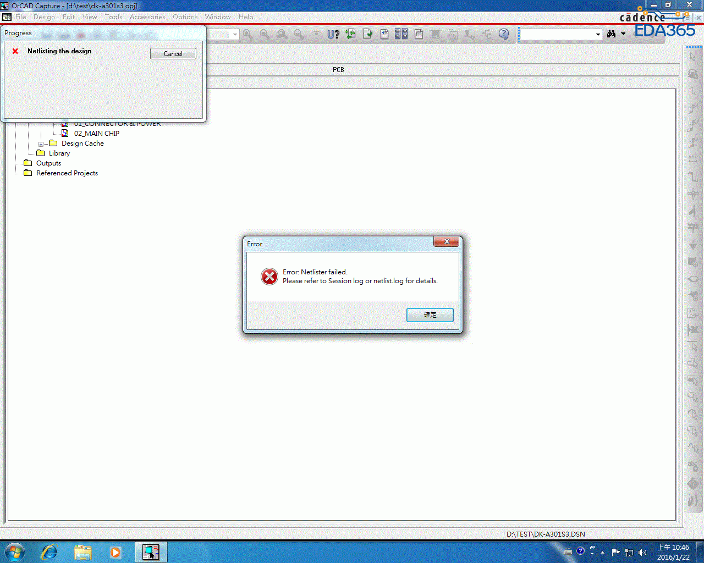
Task: Select the Library folder
Action: point(59,153)
